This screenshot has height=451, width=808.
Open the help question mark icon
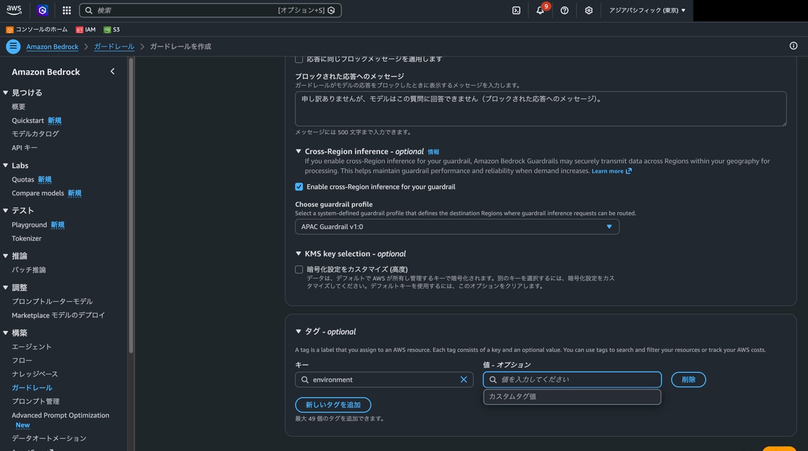click(564, 10)
